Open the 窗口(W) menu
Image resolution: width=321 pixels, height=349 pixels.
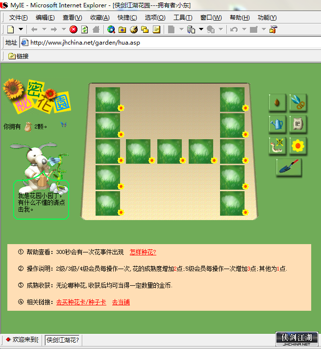(211, 17)
